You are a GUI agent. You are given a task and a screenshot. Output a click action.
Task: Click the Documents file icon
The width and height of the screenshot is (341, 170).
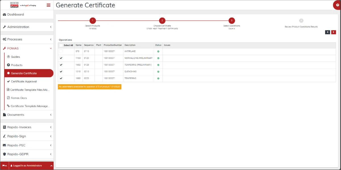coord(4,115)
